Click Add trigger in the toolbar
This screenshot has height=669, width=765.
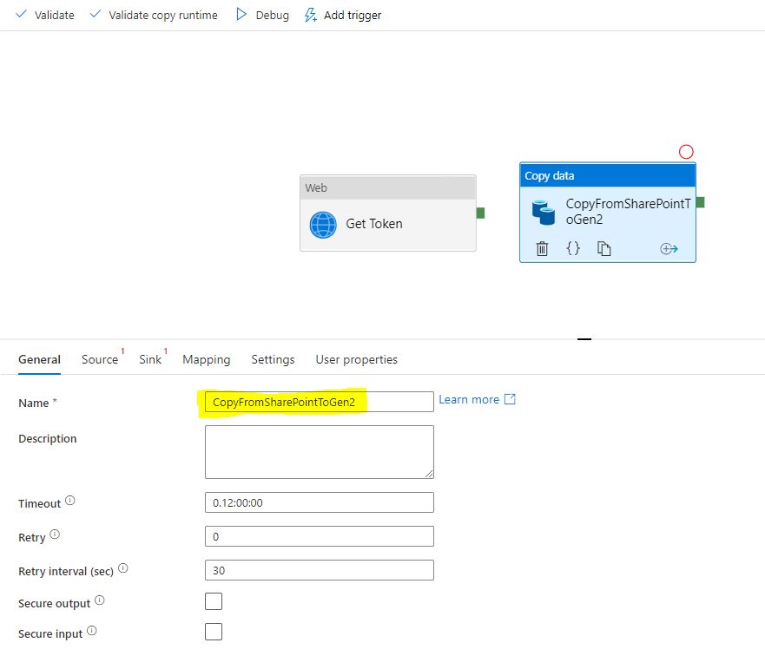(342, 15)
